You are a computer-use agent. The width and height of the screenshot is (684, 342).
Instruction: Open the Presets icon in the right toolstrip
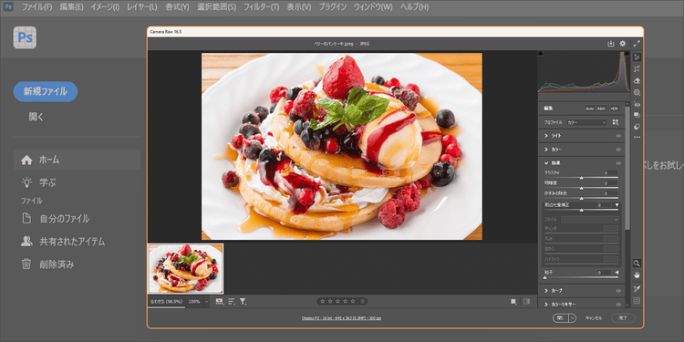(x=637, y=127)
